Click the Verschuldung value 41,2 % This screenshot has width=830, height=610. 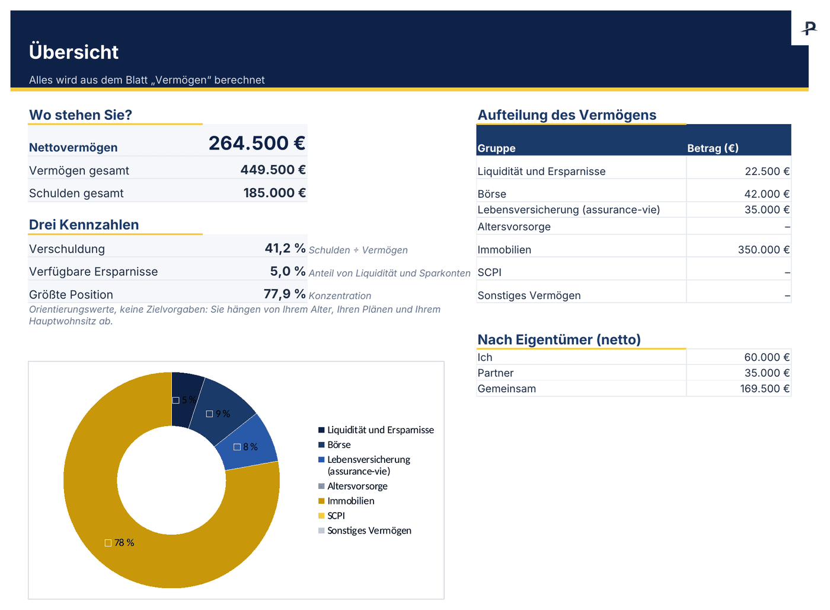tap(285, 248)
